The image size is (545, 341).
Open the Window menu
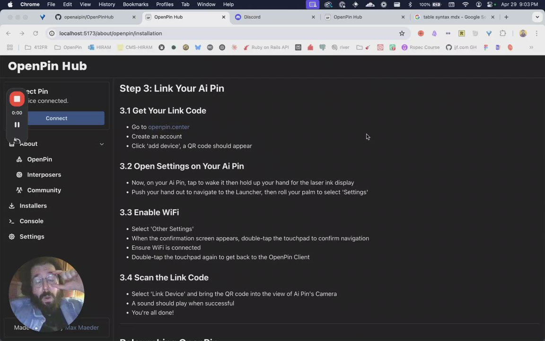click(x=206, y=5)
